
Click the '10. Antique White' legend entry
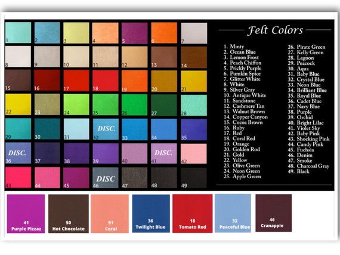245,95
